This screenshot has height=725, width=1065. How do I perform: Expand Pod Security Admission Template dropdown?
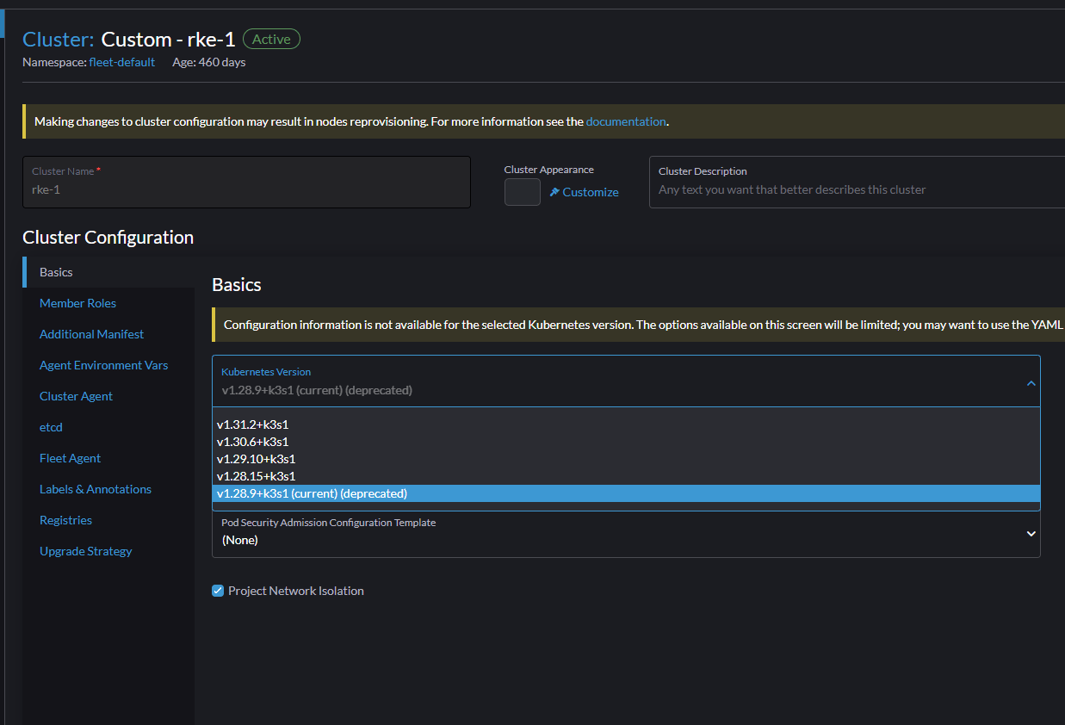[1031, 534]
